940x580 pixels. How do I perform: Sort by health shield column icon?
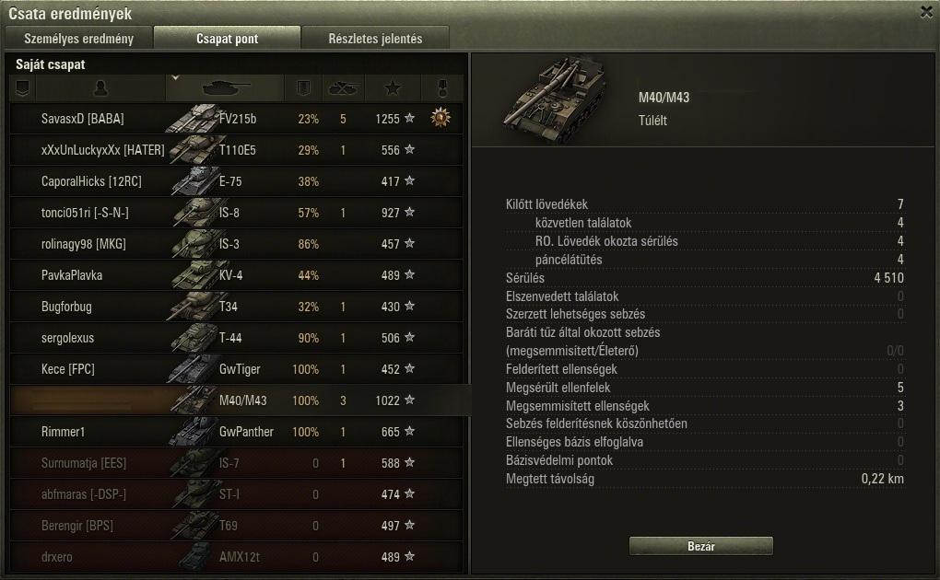point(303,88)
